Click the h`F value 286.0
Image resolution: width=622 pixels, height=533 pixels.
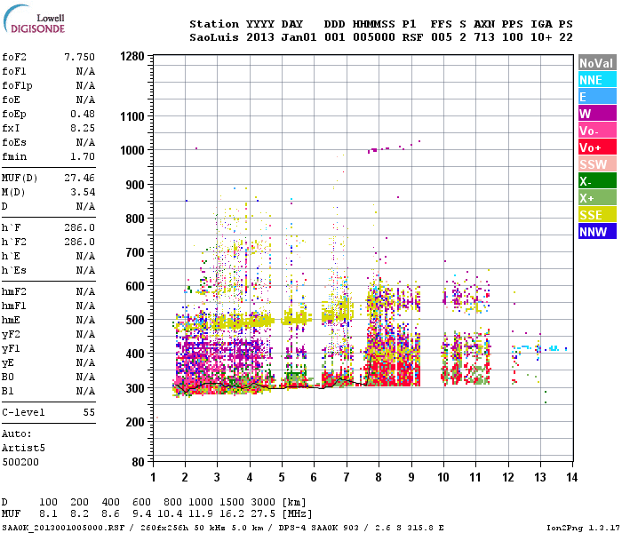[x=80, y=227]
